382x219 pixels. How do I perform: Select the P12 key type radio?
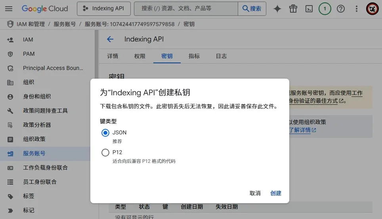tap(105, 153)
